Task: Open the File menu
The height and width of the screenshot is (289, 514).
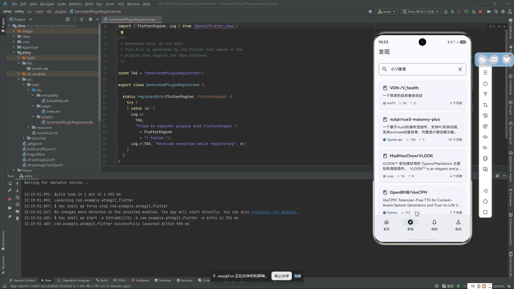Action: tap(14, 4)
